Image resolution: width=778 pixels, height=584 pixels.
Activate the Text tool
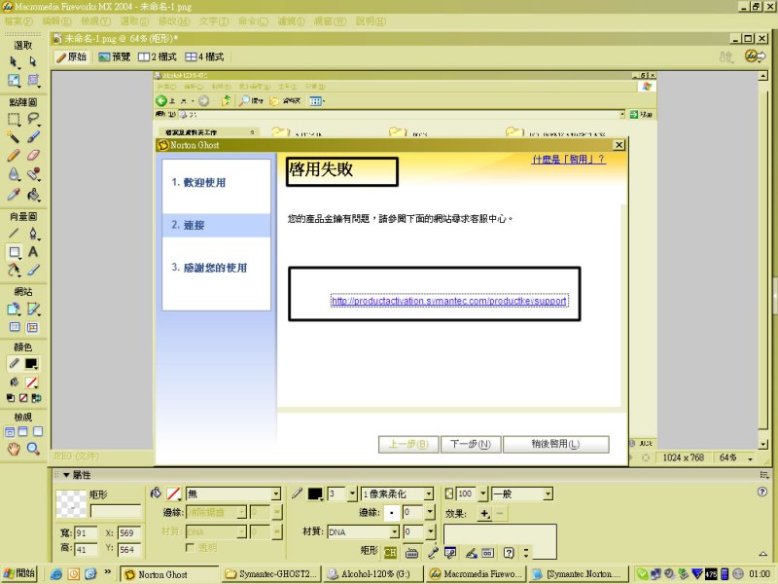click(x=33, y=252)
